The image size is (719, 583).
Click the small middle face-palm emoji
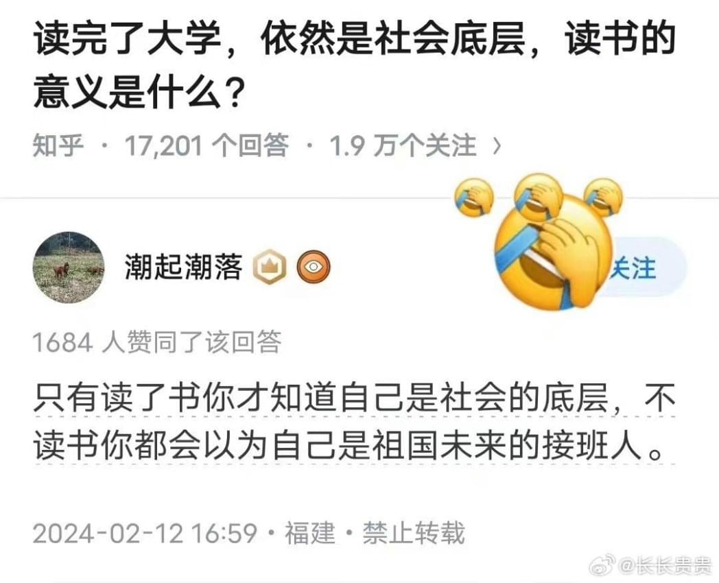click(539, 196)
